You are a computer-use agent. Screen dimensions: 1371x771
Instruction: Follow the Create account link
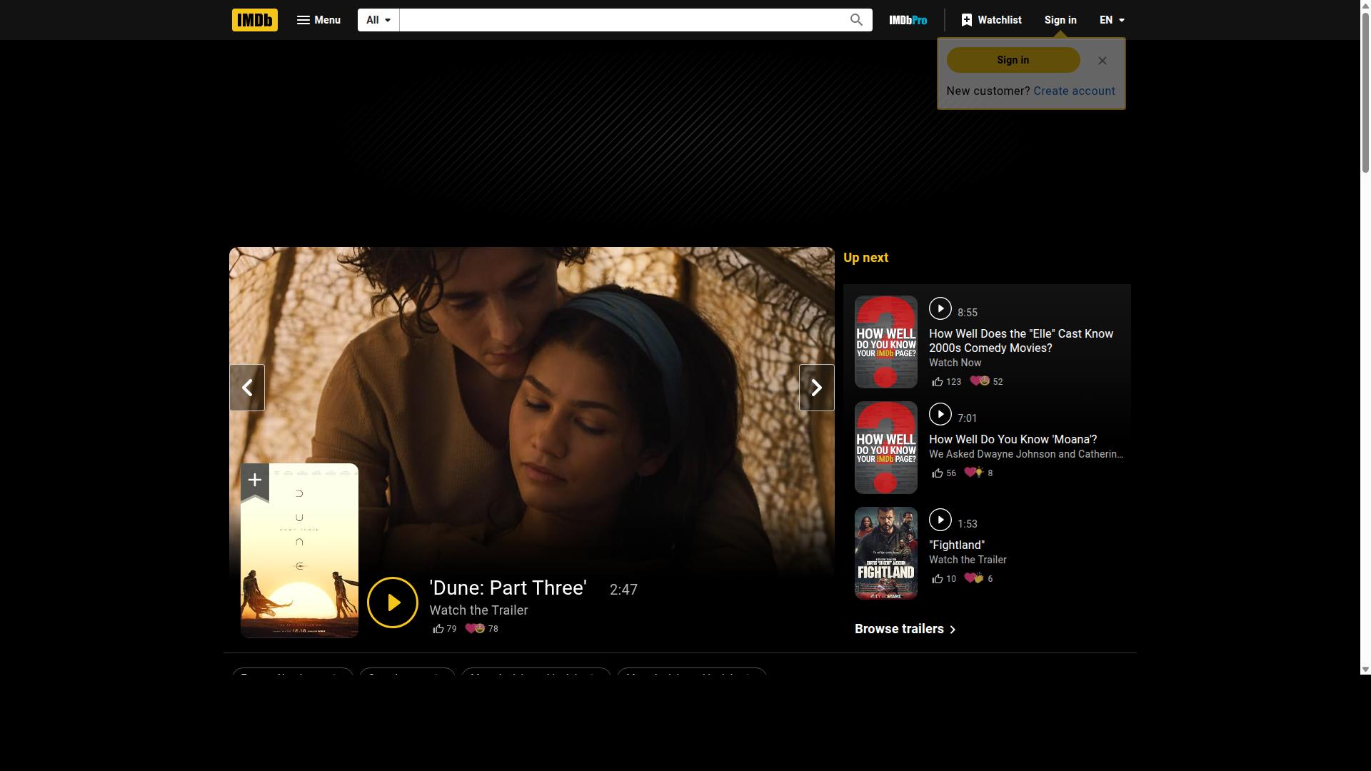tap(1074, 91)
